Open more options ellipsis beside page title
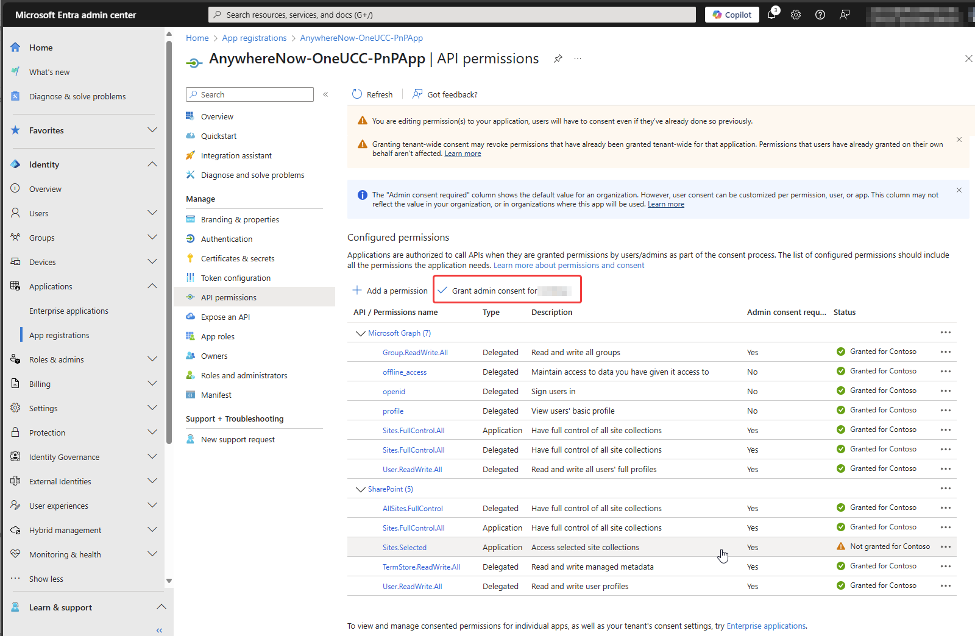 [578, 58]
